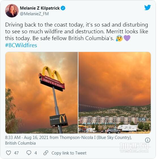
Task: View the McDonald's sign photo
Action: 41,93
